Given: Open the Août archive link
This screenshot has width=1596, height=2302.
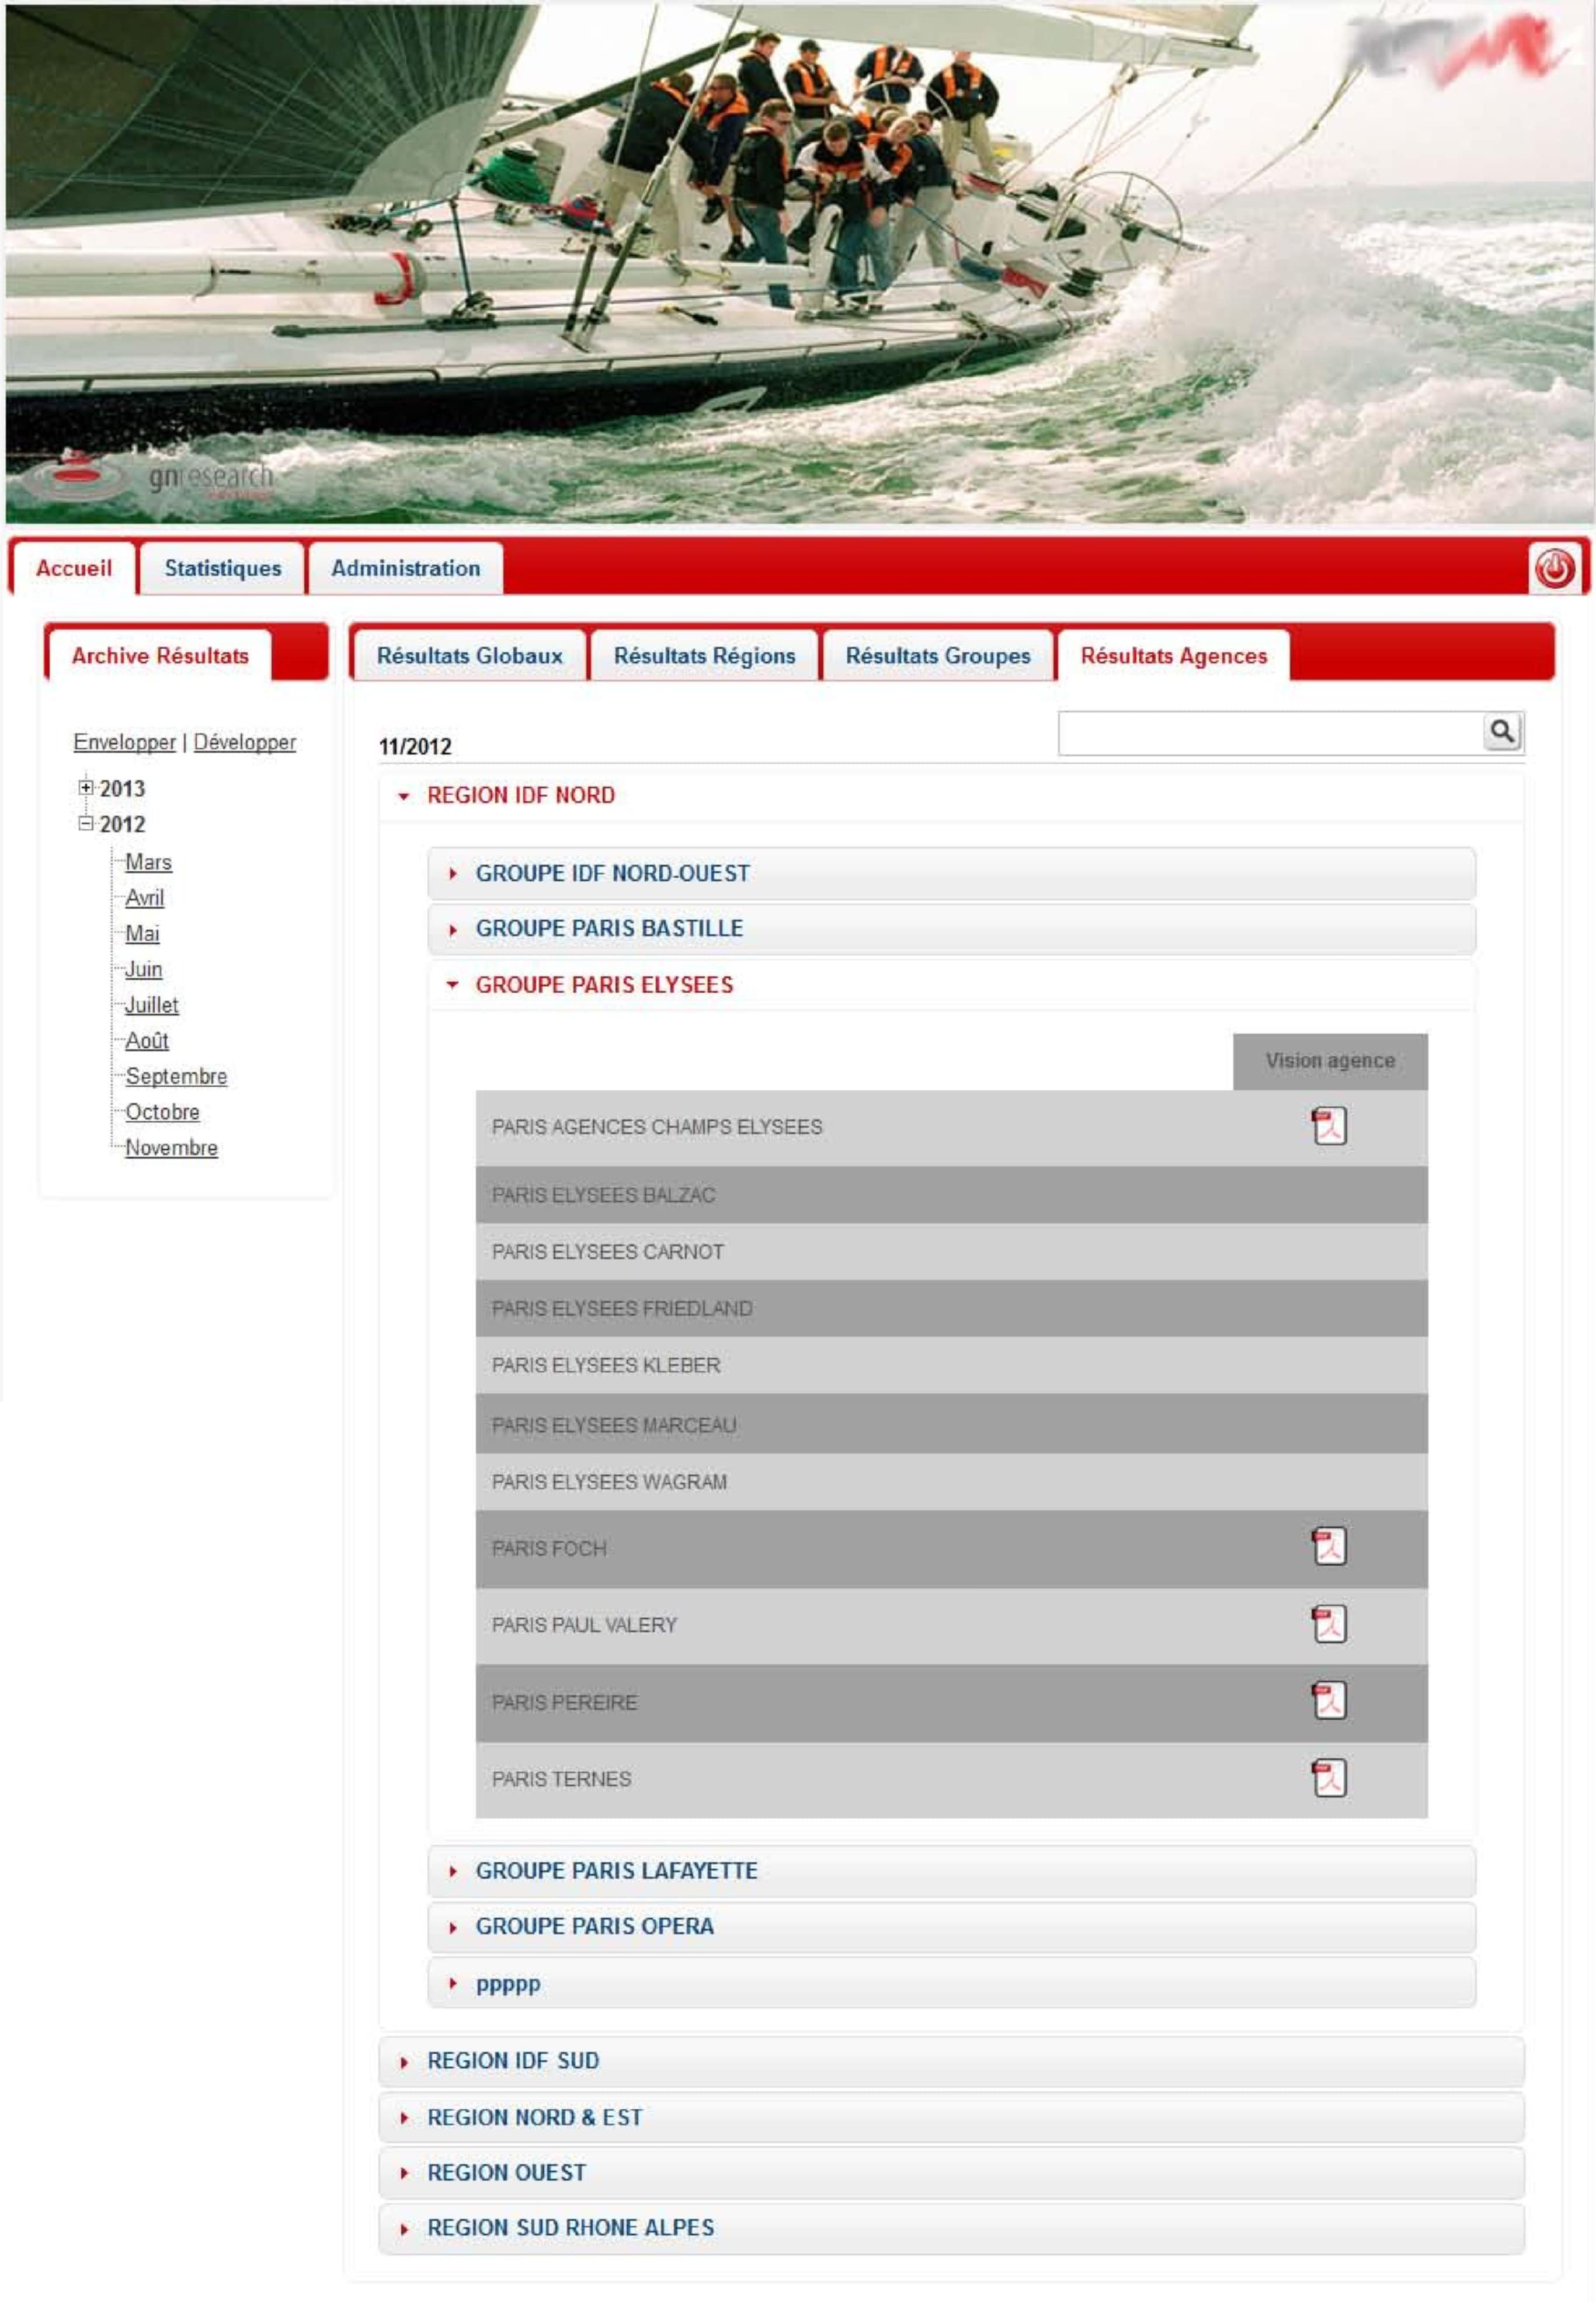Looking at the screenshot, I should click(146, 1041).
